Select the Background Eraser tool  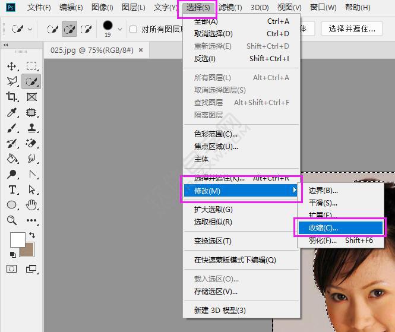(x=31, y=143)
